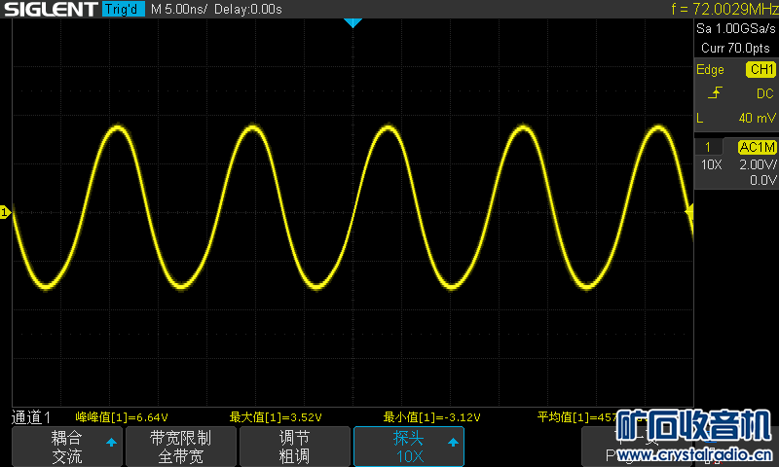Click the mean 平均值[1] measurement

point(577,416)
